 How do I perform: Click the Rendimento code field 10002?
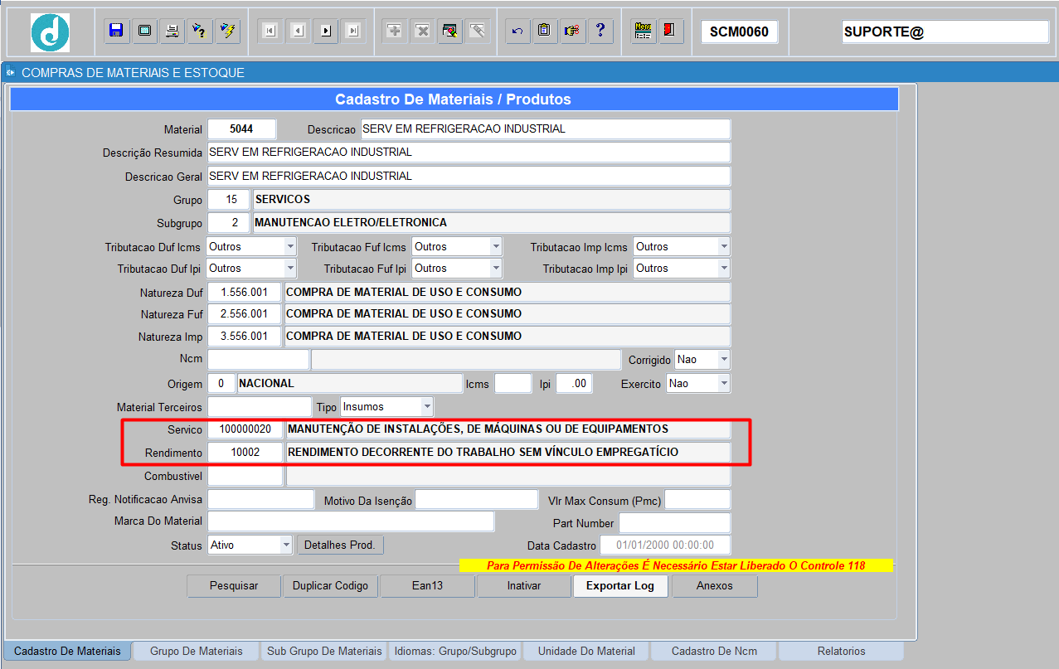tap(245, 453)
